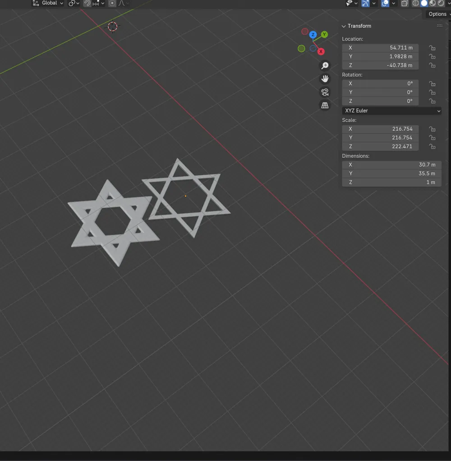The image size is (451, 461).
Task: Open the Options menu in the header
Action: pos(437,14)
